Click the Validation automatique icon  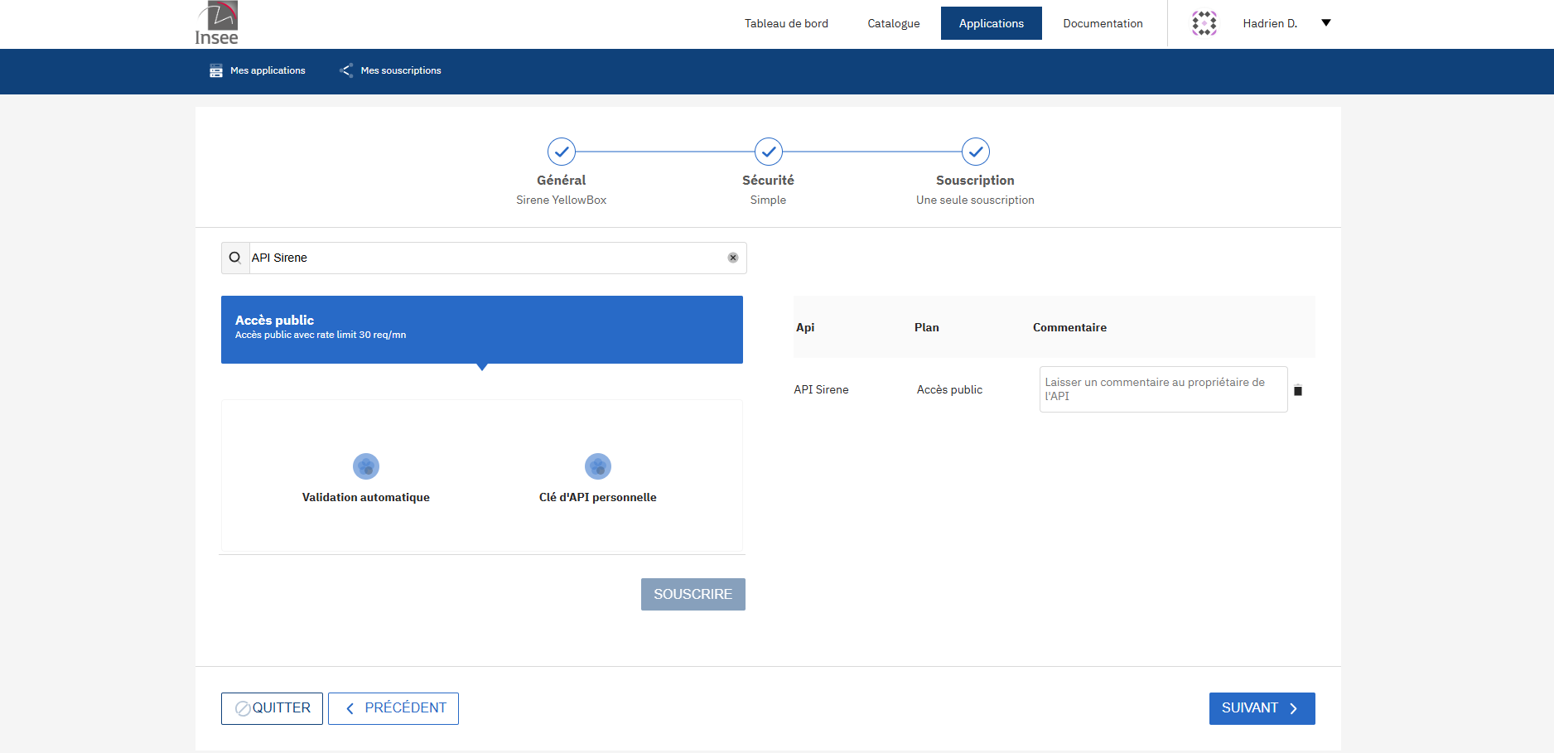point(365,466)
